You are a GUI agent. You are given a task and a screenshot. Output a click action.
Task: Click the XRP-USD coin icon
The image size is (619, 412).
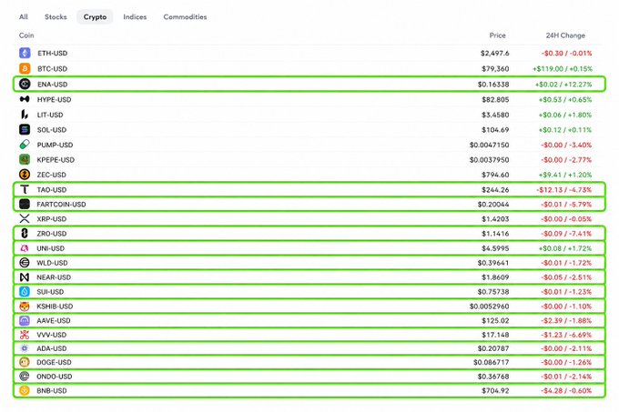[x=25, y=219]
